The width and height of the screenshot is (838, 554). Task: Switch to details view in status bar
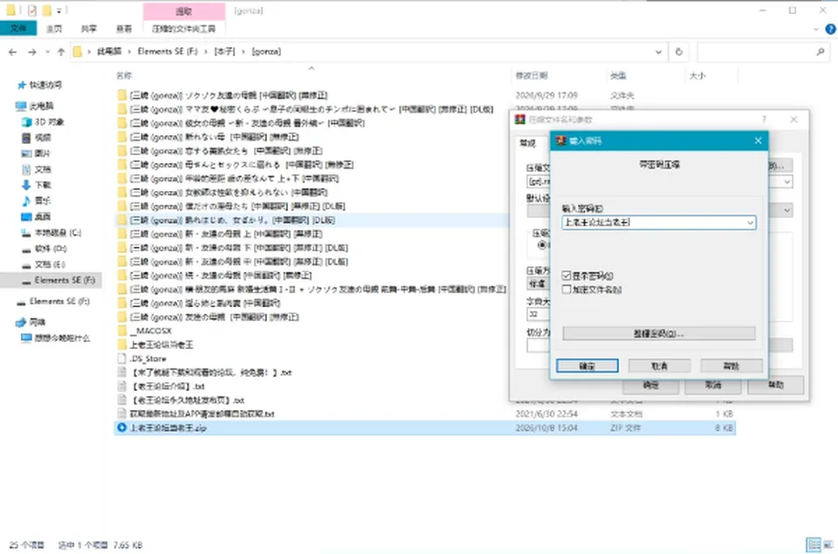point(814,545)
